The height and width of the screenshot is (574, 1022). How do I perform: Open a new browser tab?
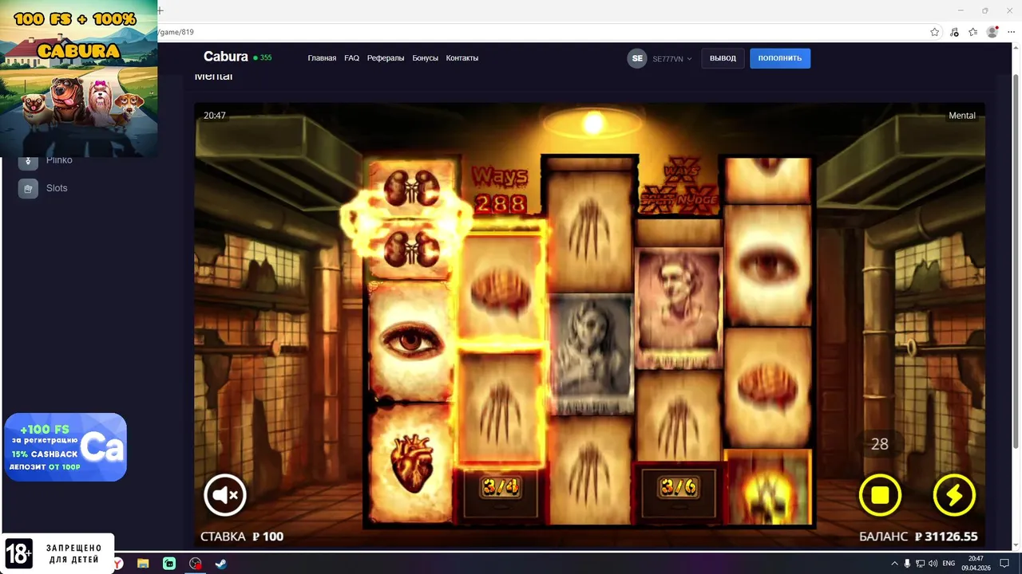coord(160,10)
